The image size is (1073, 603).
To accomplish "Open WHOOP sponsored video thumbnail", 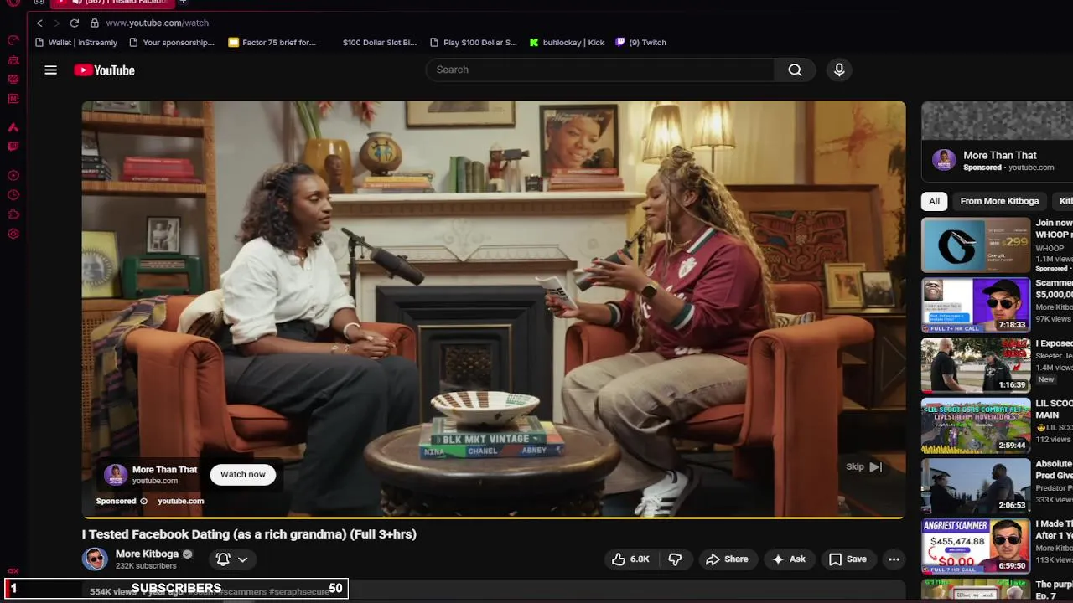I will 976,245.
